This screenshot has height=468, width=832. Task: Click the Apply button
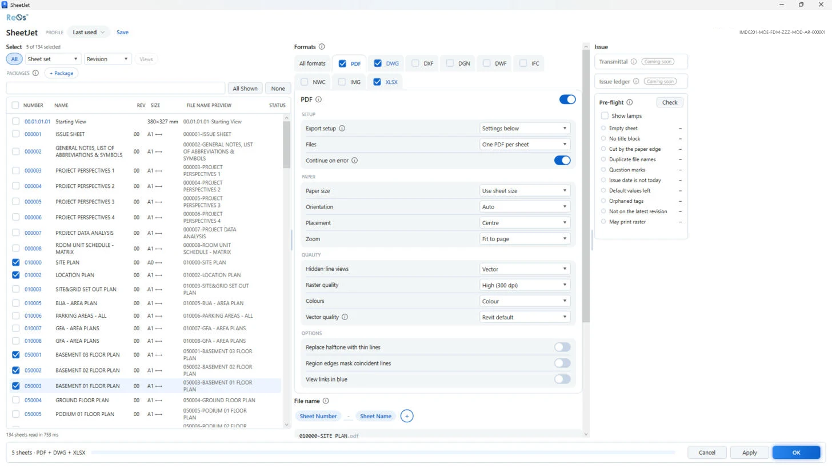pos(749,453)
